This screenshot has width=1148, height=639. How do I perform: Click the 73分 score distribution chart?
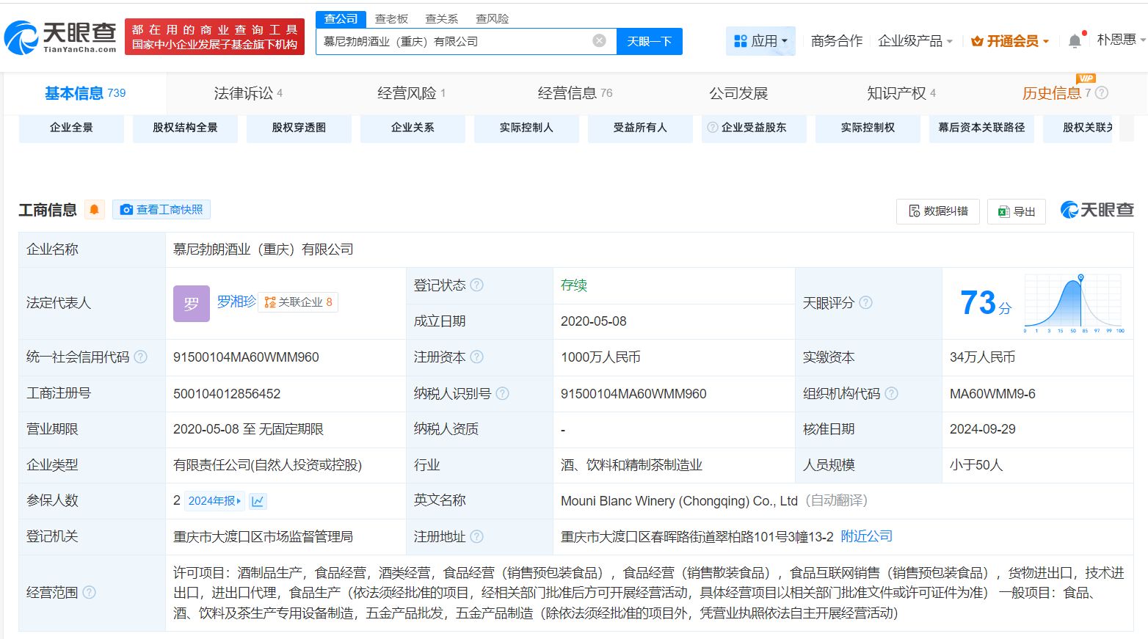[x=1073, y=303]
